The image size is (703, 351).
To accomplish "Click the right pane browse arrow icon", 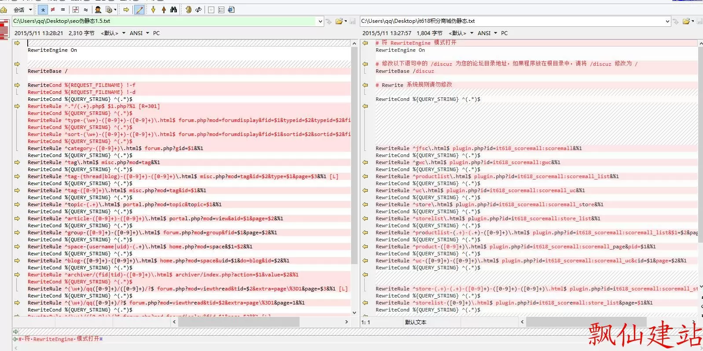I will [676, 21].
